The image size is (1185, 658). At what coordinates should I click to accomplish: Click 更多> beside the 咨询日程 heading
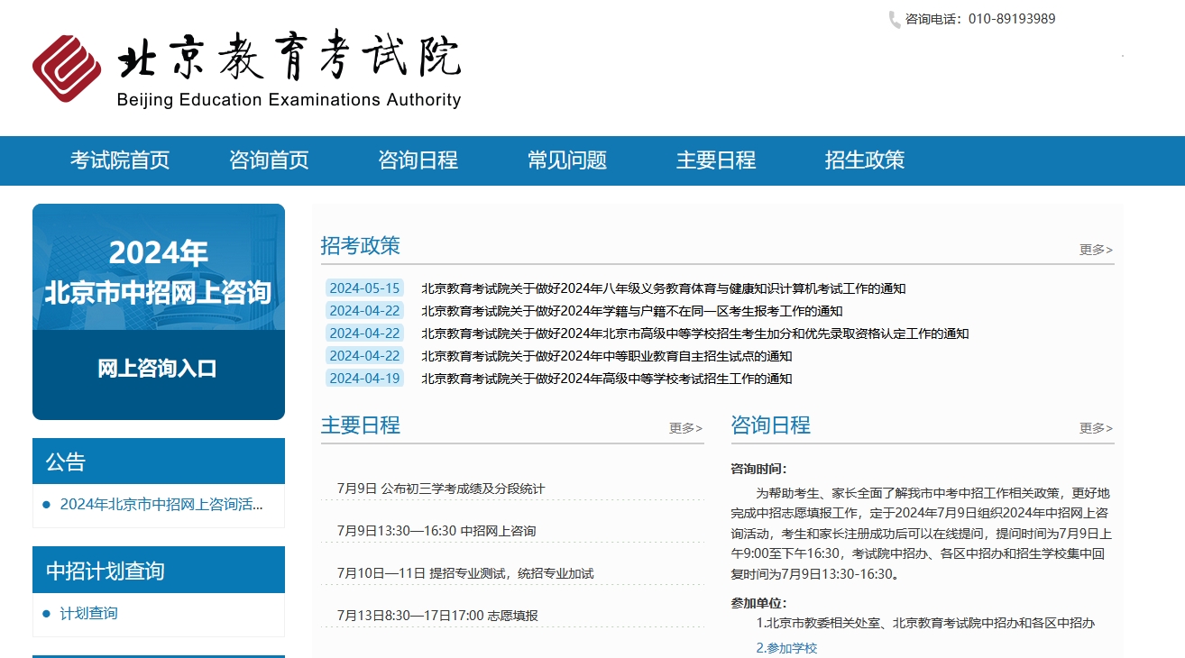pos(1097,428)
